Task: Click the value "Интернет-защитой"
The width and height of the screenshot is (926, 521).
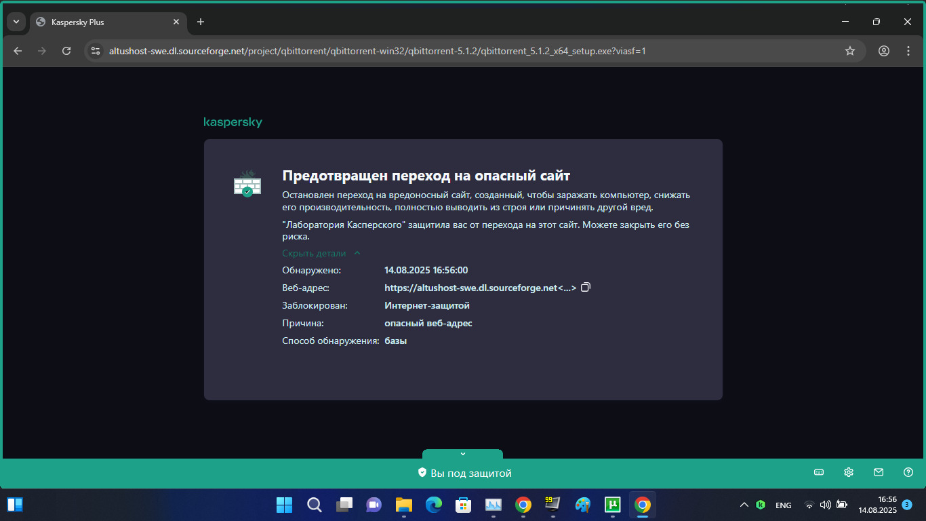Action: click(427, 305)
